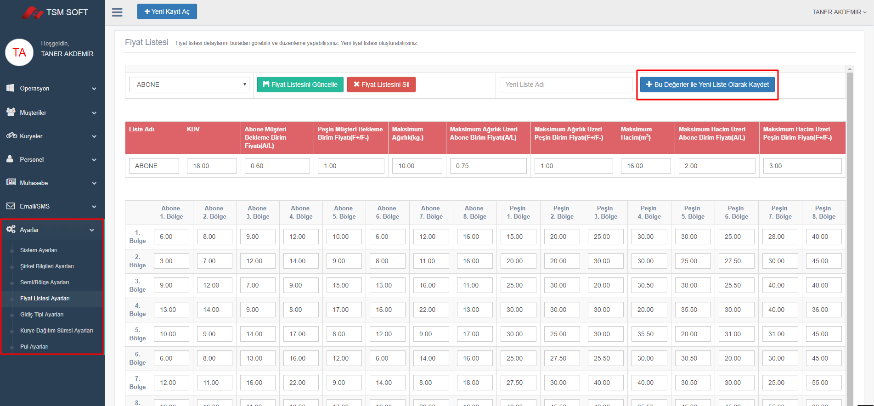Click the Email/SMS envelope icon
Screen dimensions: 874x406
[x=11, y=206]
